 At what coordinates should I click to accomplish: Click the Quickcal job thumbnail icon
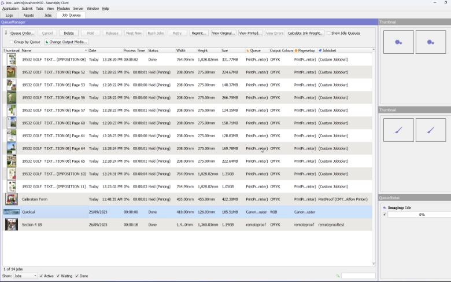[x=11, y=212]
